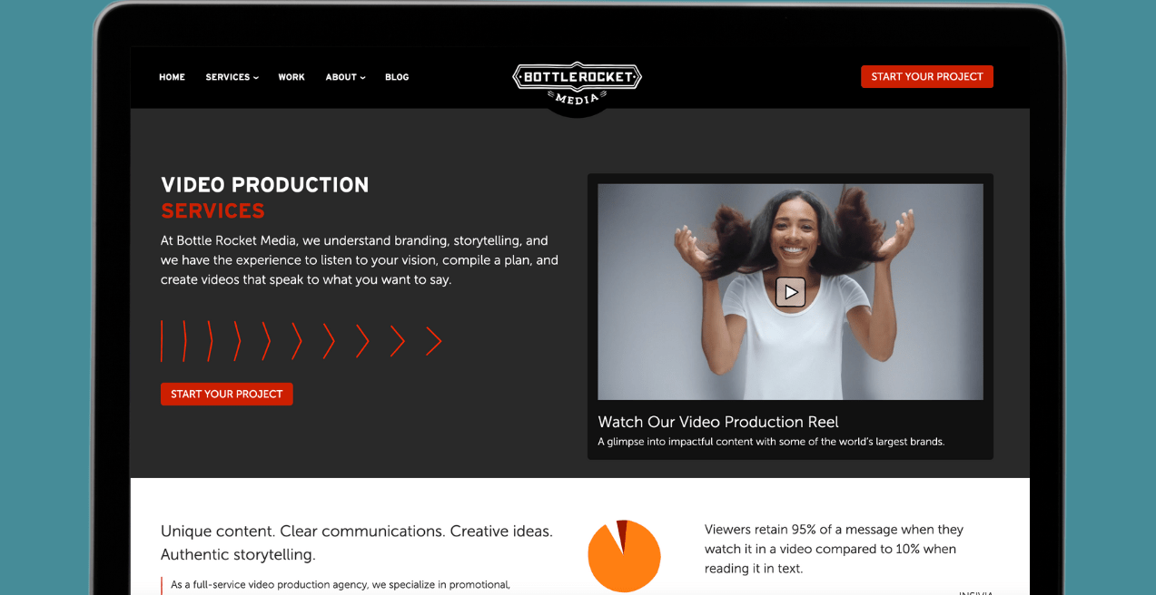Click the full-service video production agency text
The width and height of the screenshot is (1156, 595).
tap(340, 584)
